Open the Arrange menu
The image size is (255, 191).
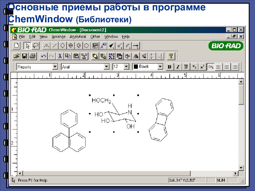(58, 37)
